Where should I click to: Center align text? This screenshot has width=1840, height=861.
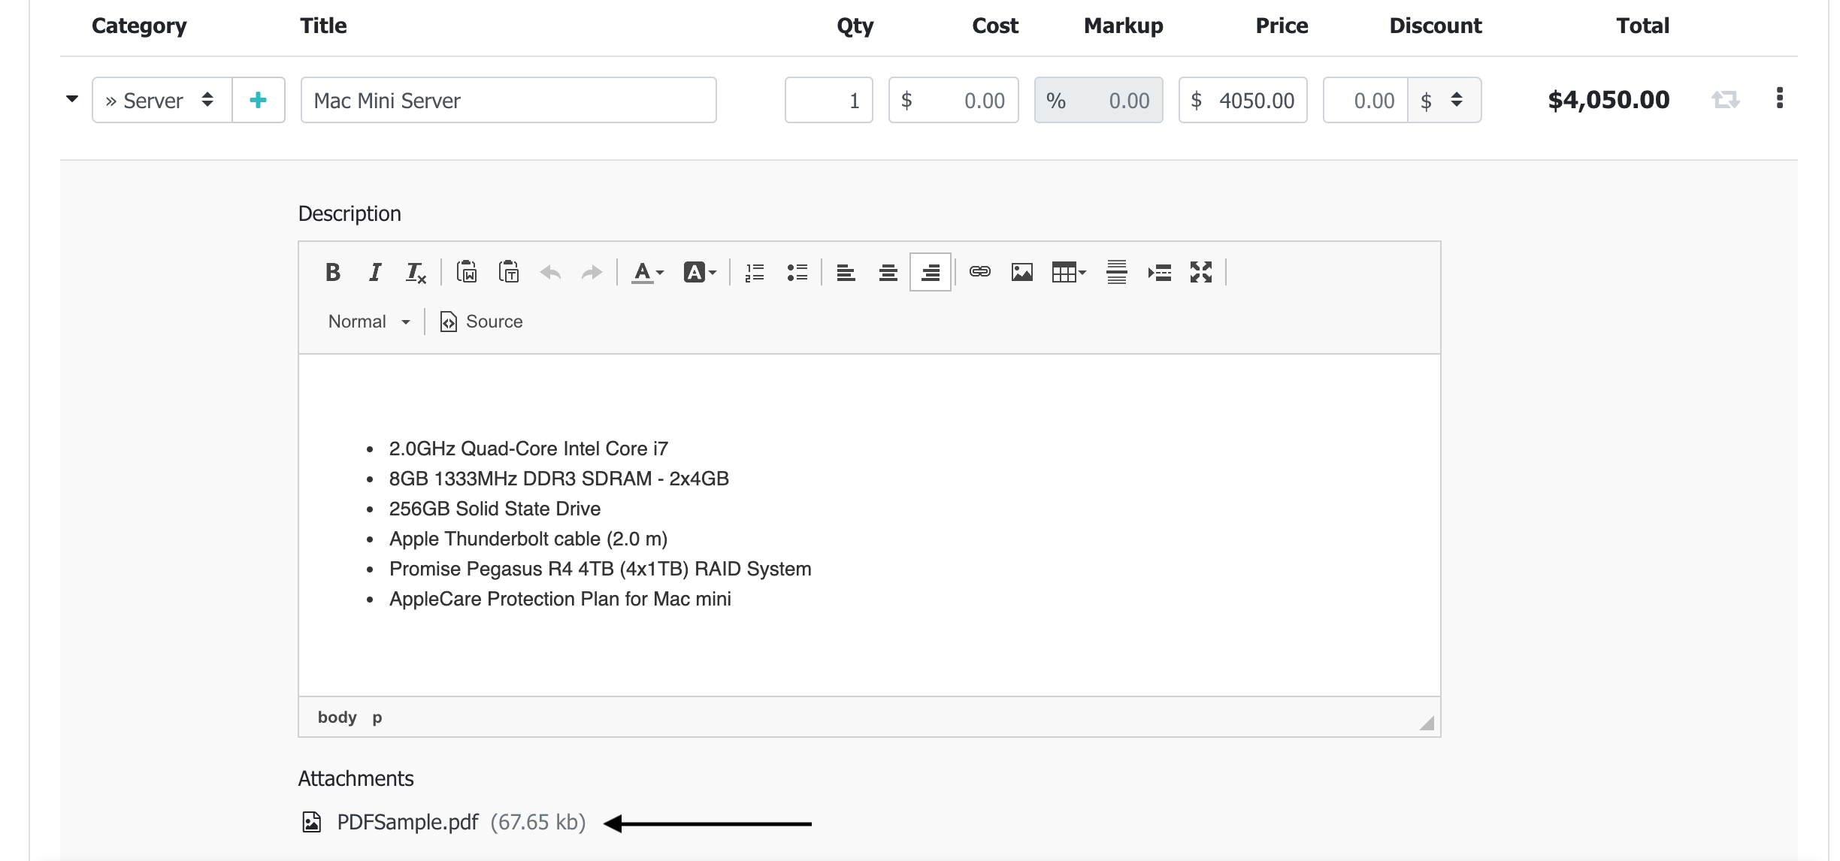(x=888, y=272)
